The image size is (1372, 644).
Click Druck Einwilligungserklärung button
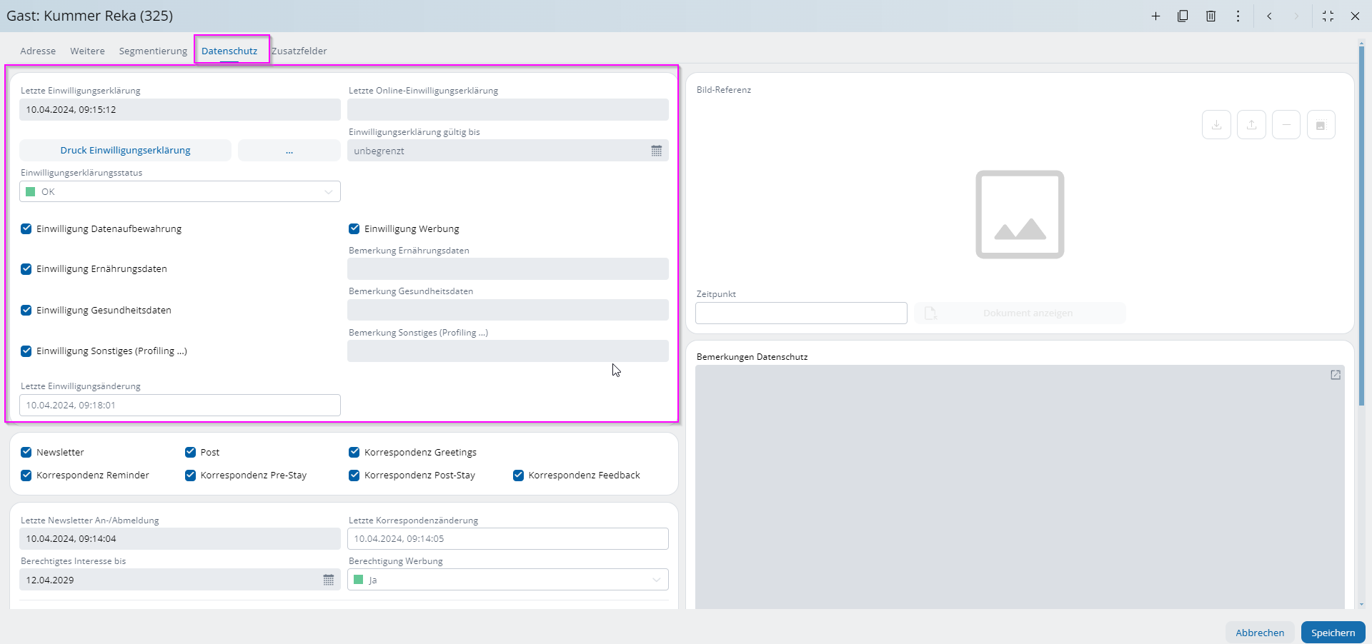tap(125, 151)
